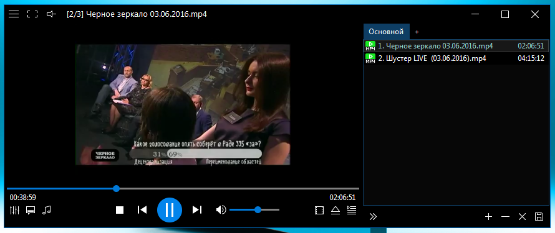
Task: Click the eject/open file icon
Action: [x=335, y=211]
